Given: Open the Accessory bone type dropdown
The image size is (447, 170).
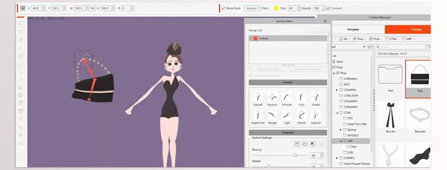Looking at the screenshot, I should click(252, 8).
